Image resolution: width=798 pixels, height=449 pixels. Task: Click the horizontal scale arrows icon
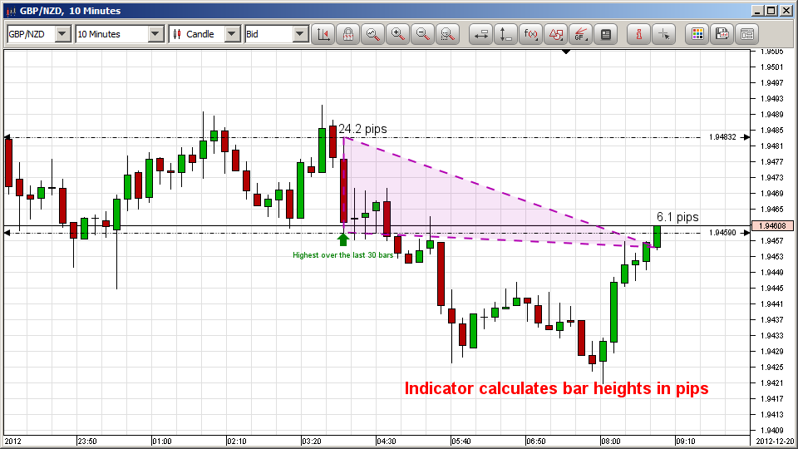tap(480, 34)
